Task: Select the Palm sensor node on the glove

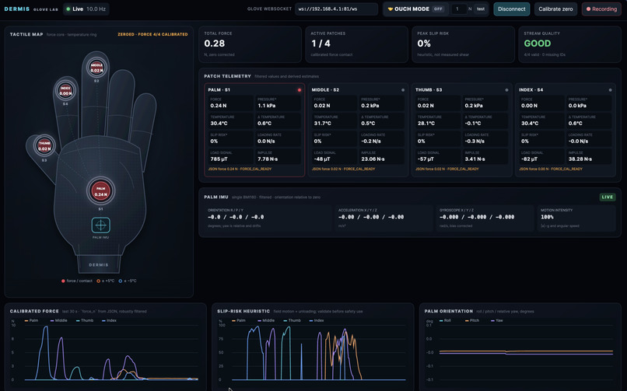Action: [101, 190]
